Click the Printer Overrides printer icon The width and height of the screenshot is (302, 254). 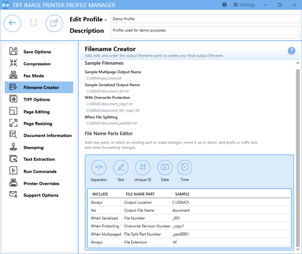pyautogui.click(x=13, y=183)
